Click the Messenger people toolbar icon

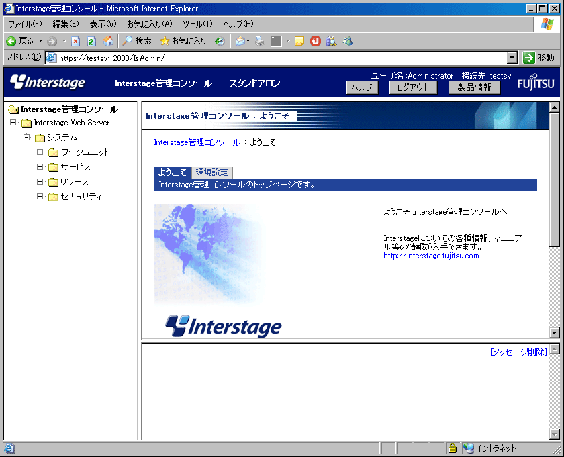(x=348, y=42)
